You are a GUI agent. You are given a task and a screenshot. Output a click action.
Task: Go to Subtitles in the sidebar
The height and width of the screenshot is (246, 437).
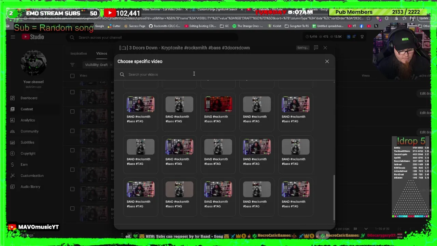27,142
